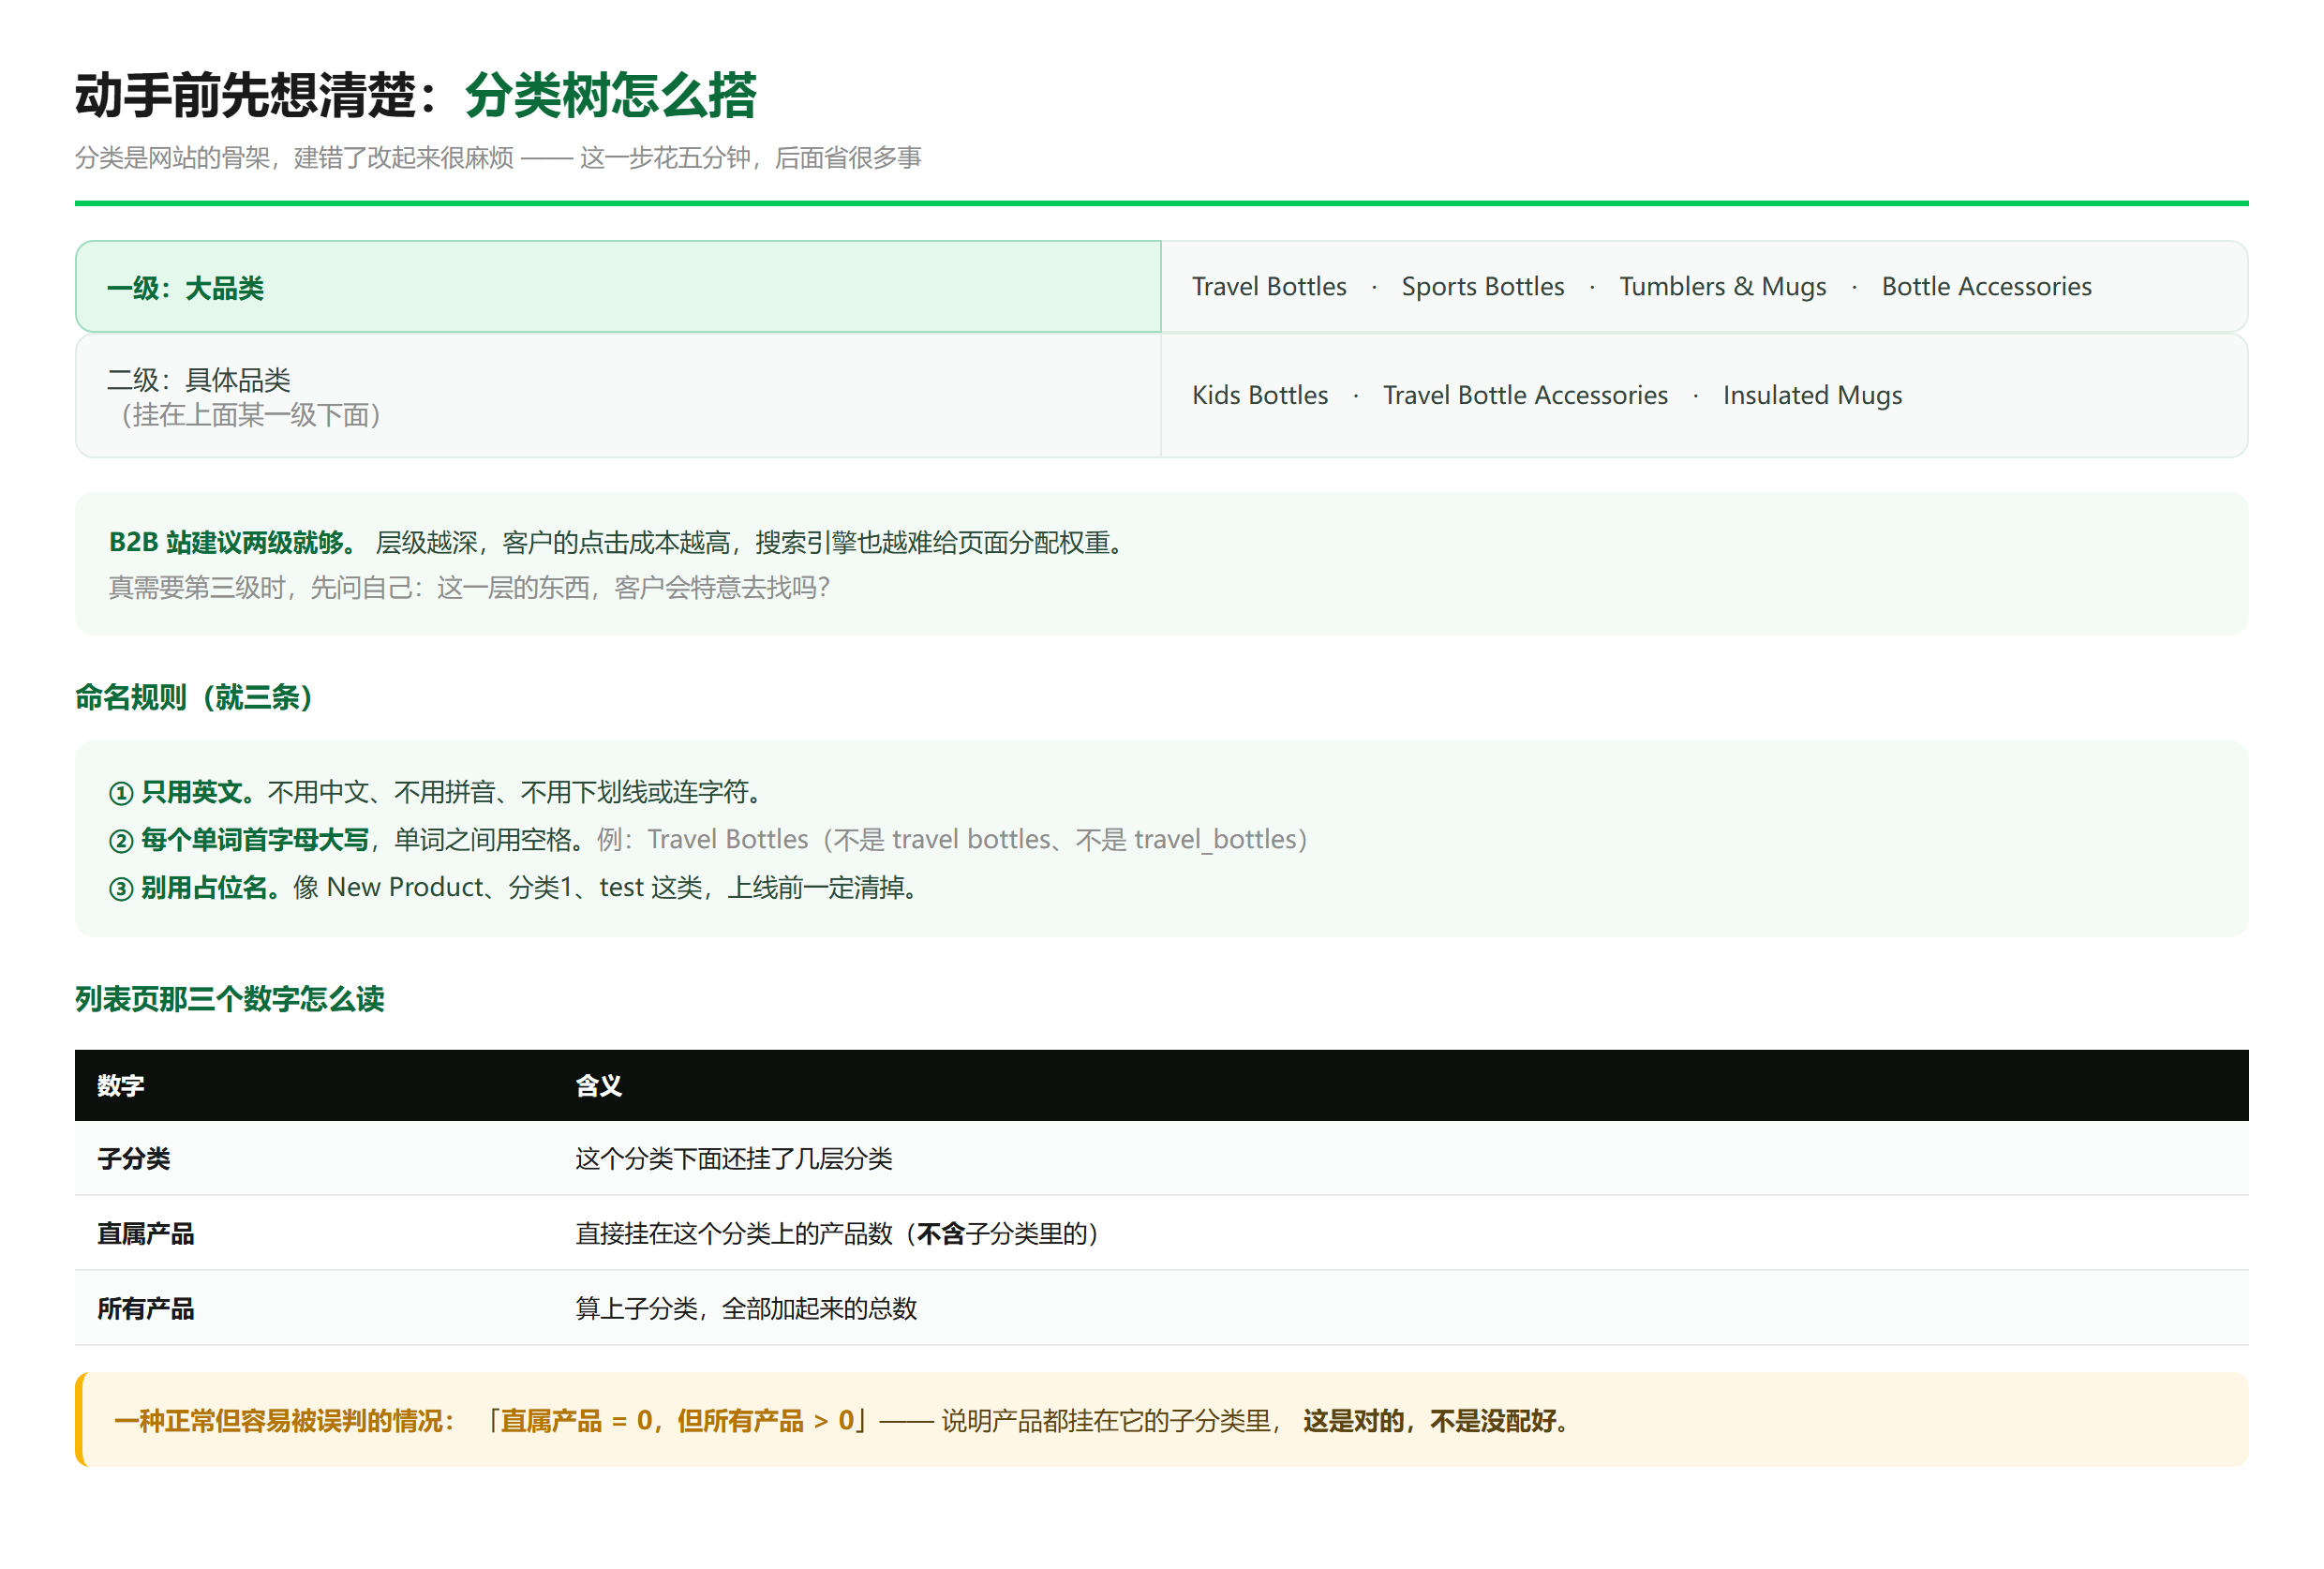Click the example text travel_bottles
The height and width of the screenshot is (1569, 2324).
point(1214,840)
